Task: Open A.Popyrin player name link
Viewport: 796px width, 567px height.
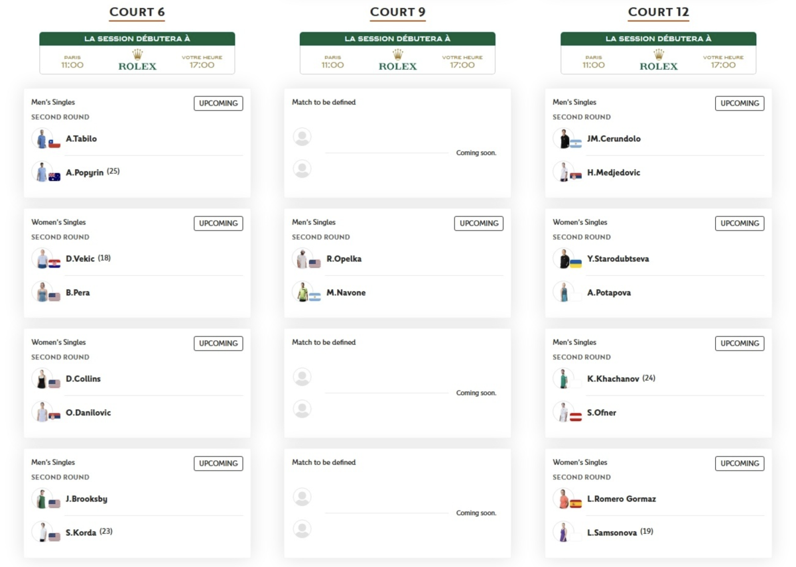Action: [x=85, y=172]
